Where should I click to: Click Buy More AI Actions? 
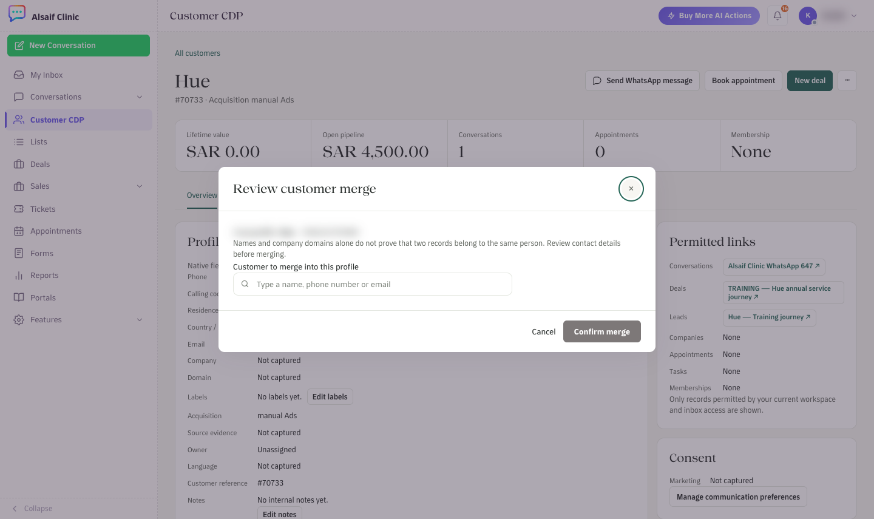point(709,16)
